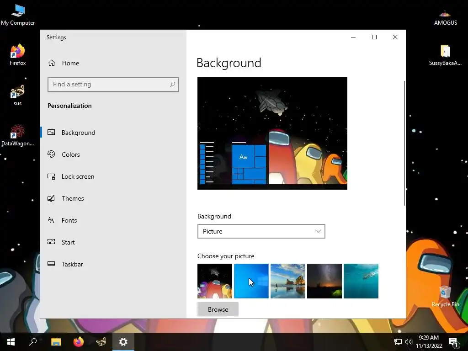Open the notification center icon

(454, 342)
